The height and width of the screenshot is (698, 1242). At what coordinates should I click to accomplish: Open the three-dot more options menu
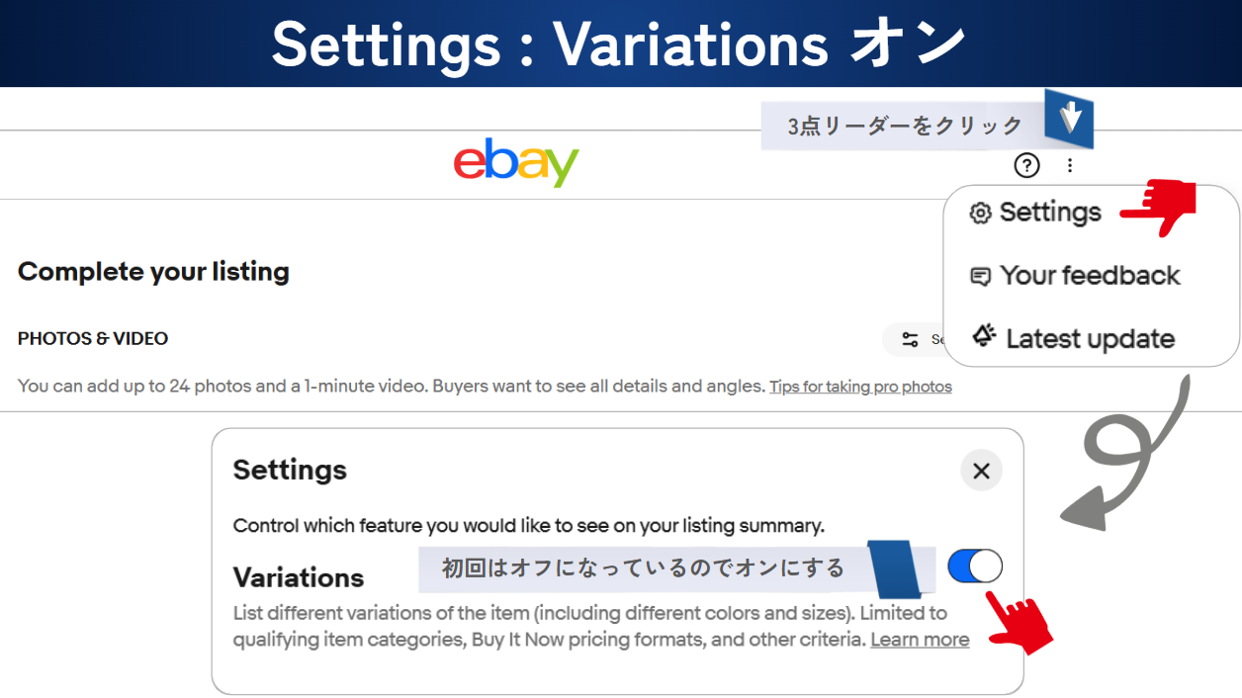1070,165
